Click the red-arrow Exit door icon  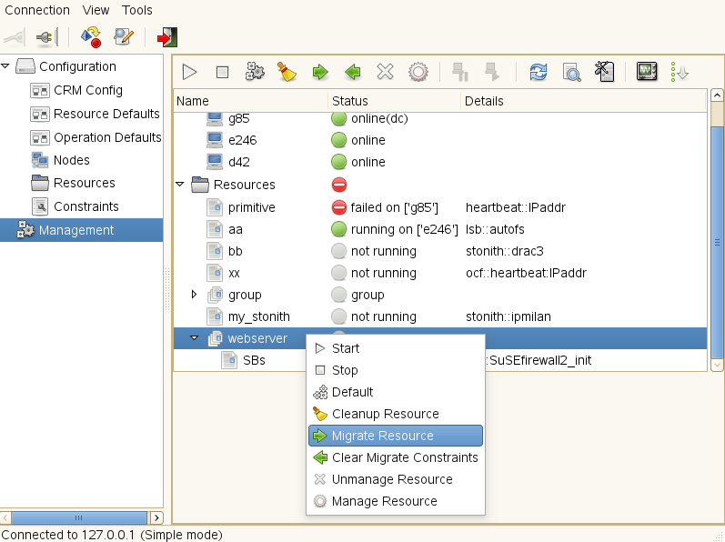[x=166, y=36]
